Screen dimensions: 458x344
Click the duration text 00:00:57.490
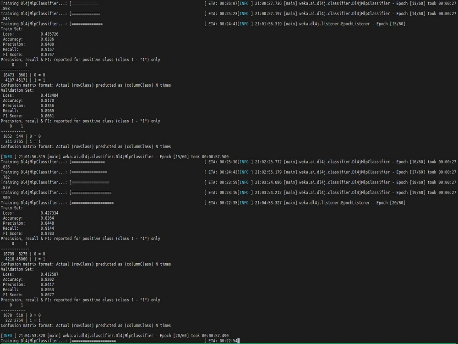tap(215, 336)
